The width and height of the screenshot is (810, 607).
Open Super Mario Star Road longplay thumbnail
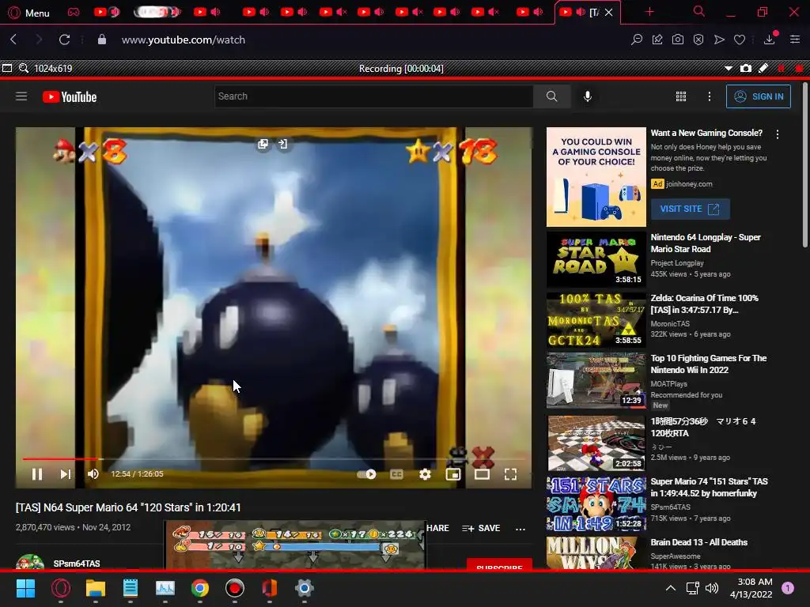point(596,259)
